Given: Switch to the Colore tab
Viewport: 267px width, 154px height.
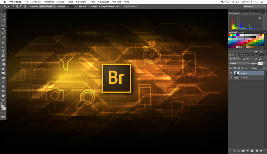Looking at the screenshot, I should [x=241, y=32].
